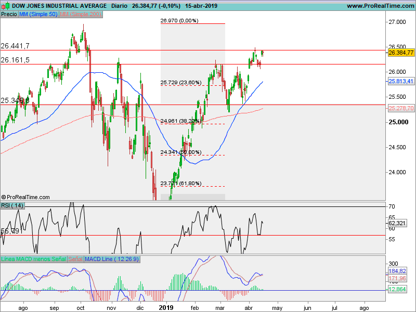The image size is (416, 312).
Task: Click the jul label on time axis
Action: pyautogui.click(x=334, y=308)
